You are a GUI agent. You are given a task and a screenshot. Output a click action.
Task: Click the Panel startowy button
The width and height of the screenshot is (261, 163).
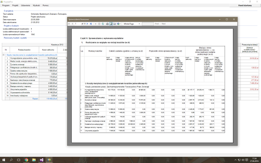click(x=245, y=6)
